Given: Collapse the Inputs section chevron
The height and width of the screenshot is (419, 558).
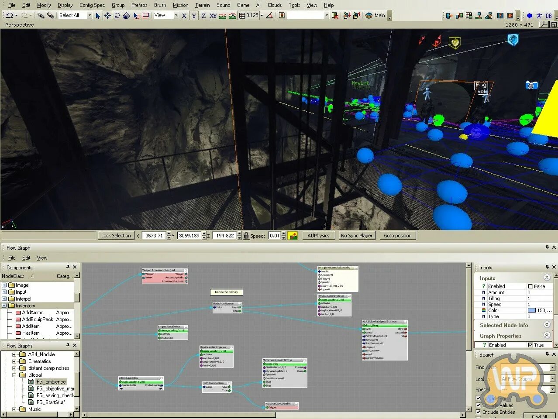Looking at the screenshot, I should click(547, 278).
